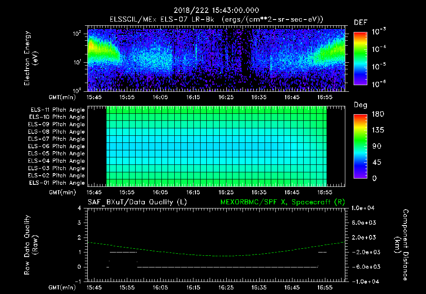The image size is (426, 294).
Task: Click the 180 value on the Deg color scale
Action: click(378, 114)
